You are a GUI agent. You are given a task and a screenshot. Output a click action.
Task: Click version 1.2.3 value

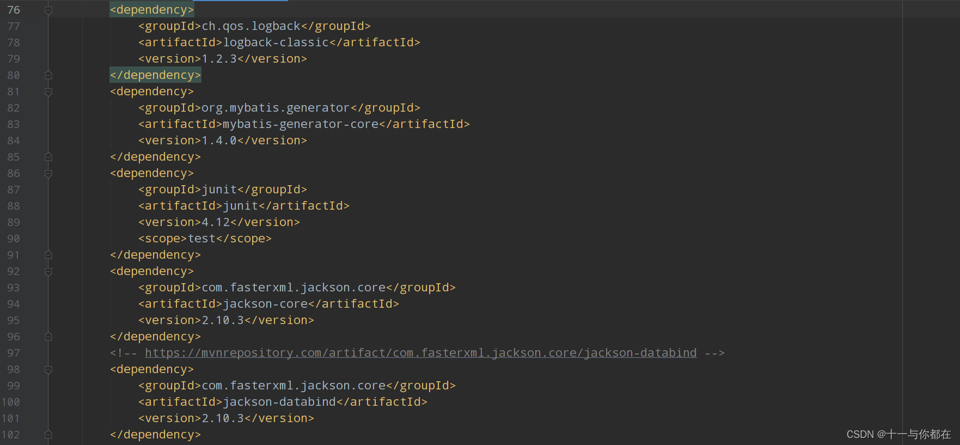point(219,59)
